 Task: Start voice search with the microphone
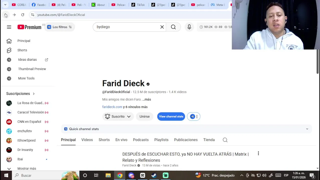pos(189,27)
